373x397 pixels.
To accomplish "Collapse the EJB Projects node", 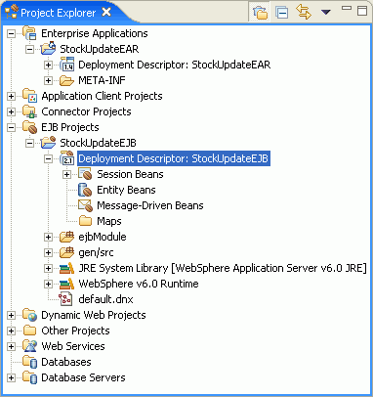I will (11, 127).
